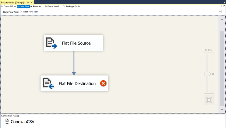Click the 100% zoom level label
The height and width of the screenshot is (128, 226).
coord(209,50)
